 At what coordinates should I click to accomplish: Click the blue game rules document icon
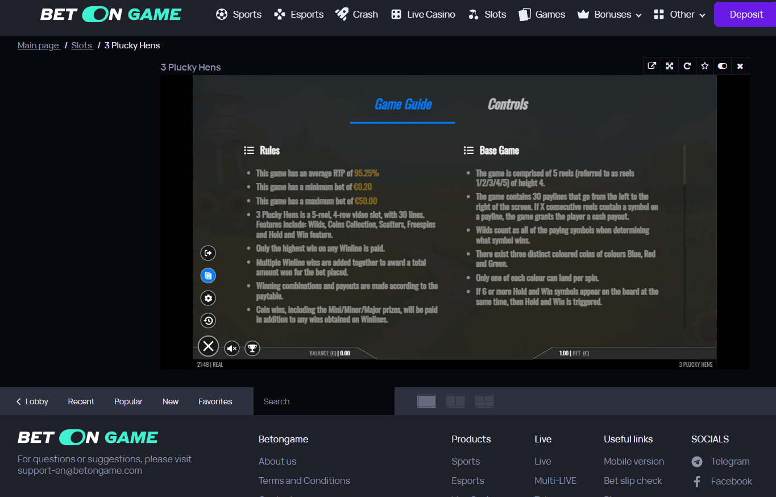(208, 276)
